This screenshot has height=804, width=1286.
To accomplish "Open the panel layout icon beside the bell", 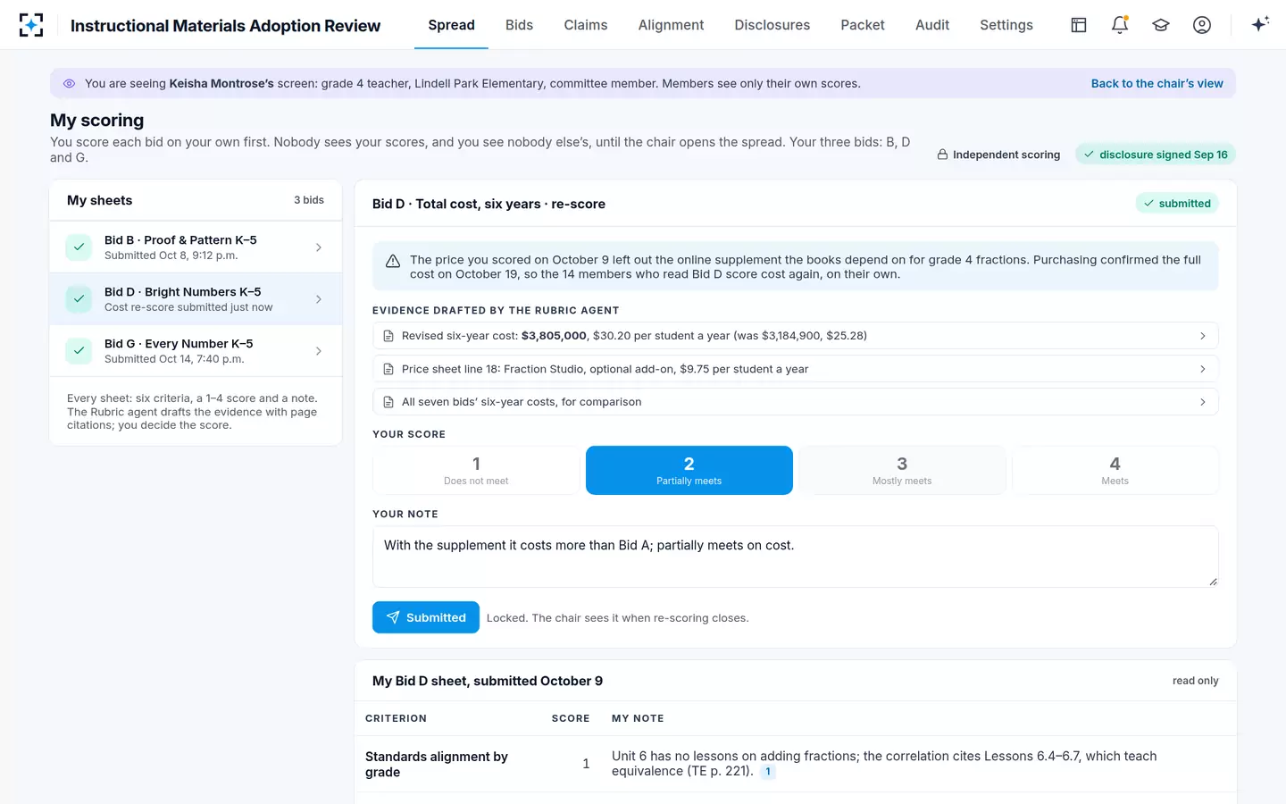I will click(1079, 25).
